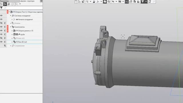Toggle visibility eye of Начало координат
Screen dimensions: 183x103
tap(1, 19)
